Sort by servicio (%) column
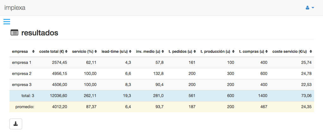Viewport: 323px width, 135px height. [84, 51]
